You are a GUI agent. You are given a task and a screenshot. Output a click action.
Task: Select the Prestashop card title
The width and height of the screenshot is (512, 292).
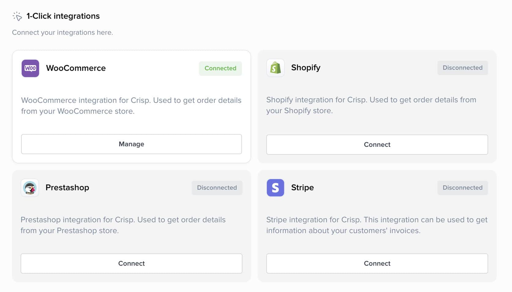point(67,187)
